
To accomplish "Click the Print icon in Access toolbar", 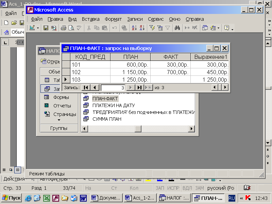I will (64, 28).
